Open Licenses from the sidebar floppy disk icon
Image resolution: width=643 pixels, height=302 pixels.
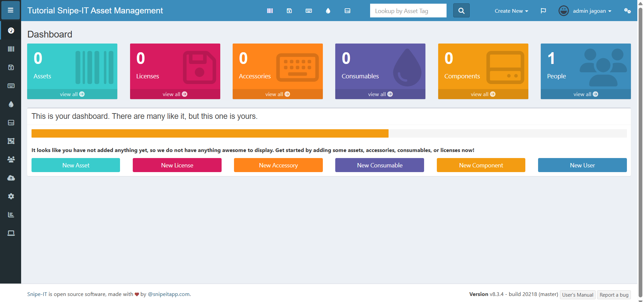coord(11,67)
